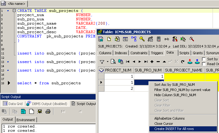Click the plus icon to insert record
Image resolution: width=219 pixels, height=133 pixels.
pos(152,62)
